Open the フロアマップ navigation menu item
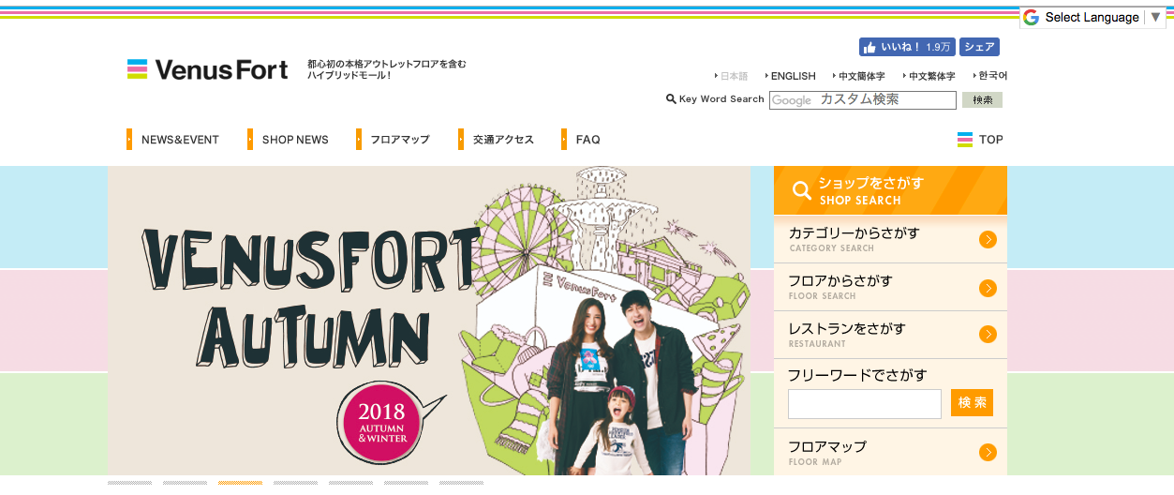Viewport: 1174px width, 495px height. 400,140
